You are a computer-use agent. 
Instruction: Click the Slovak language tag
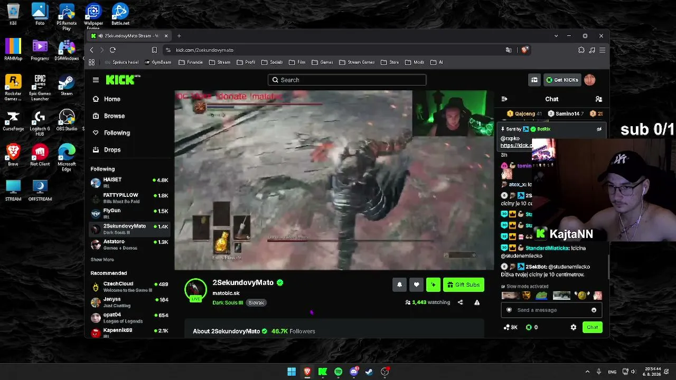(256, 302)
